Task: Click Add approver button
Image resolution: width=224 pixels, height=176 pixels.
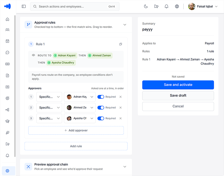Action: (x=76, y=131)
